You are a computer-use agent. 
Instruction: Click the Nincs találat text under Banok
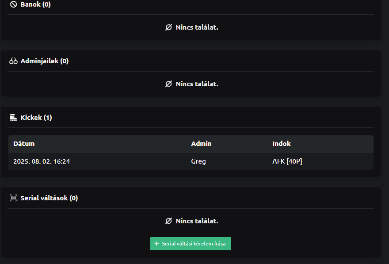pos(197,27)
